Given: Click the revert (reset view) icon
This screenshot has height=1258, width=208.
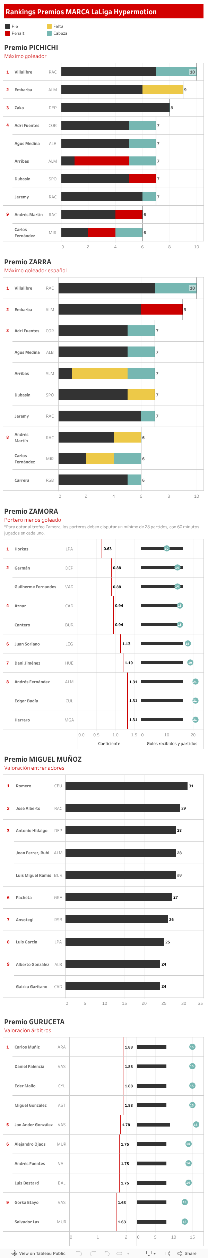Looking at the screenshot, I should [x=106, y=1253].
